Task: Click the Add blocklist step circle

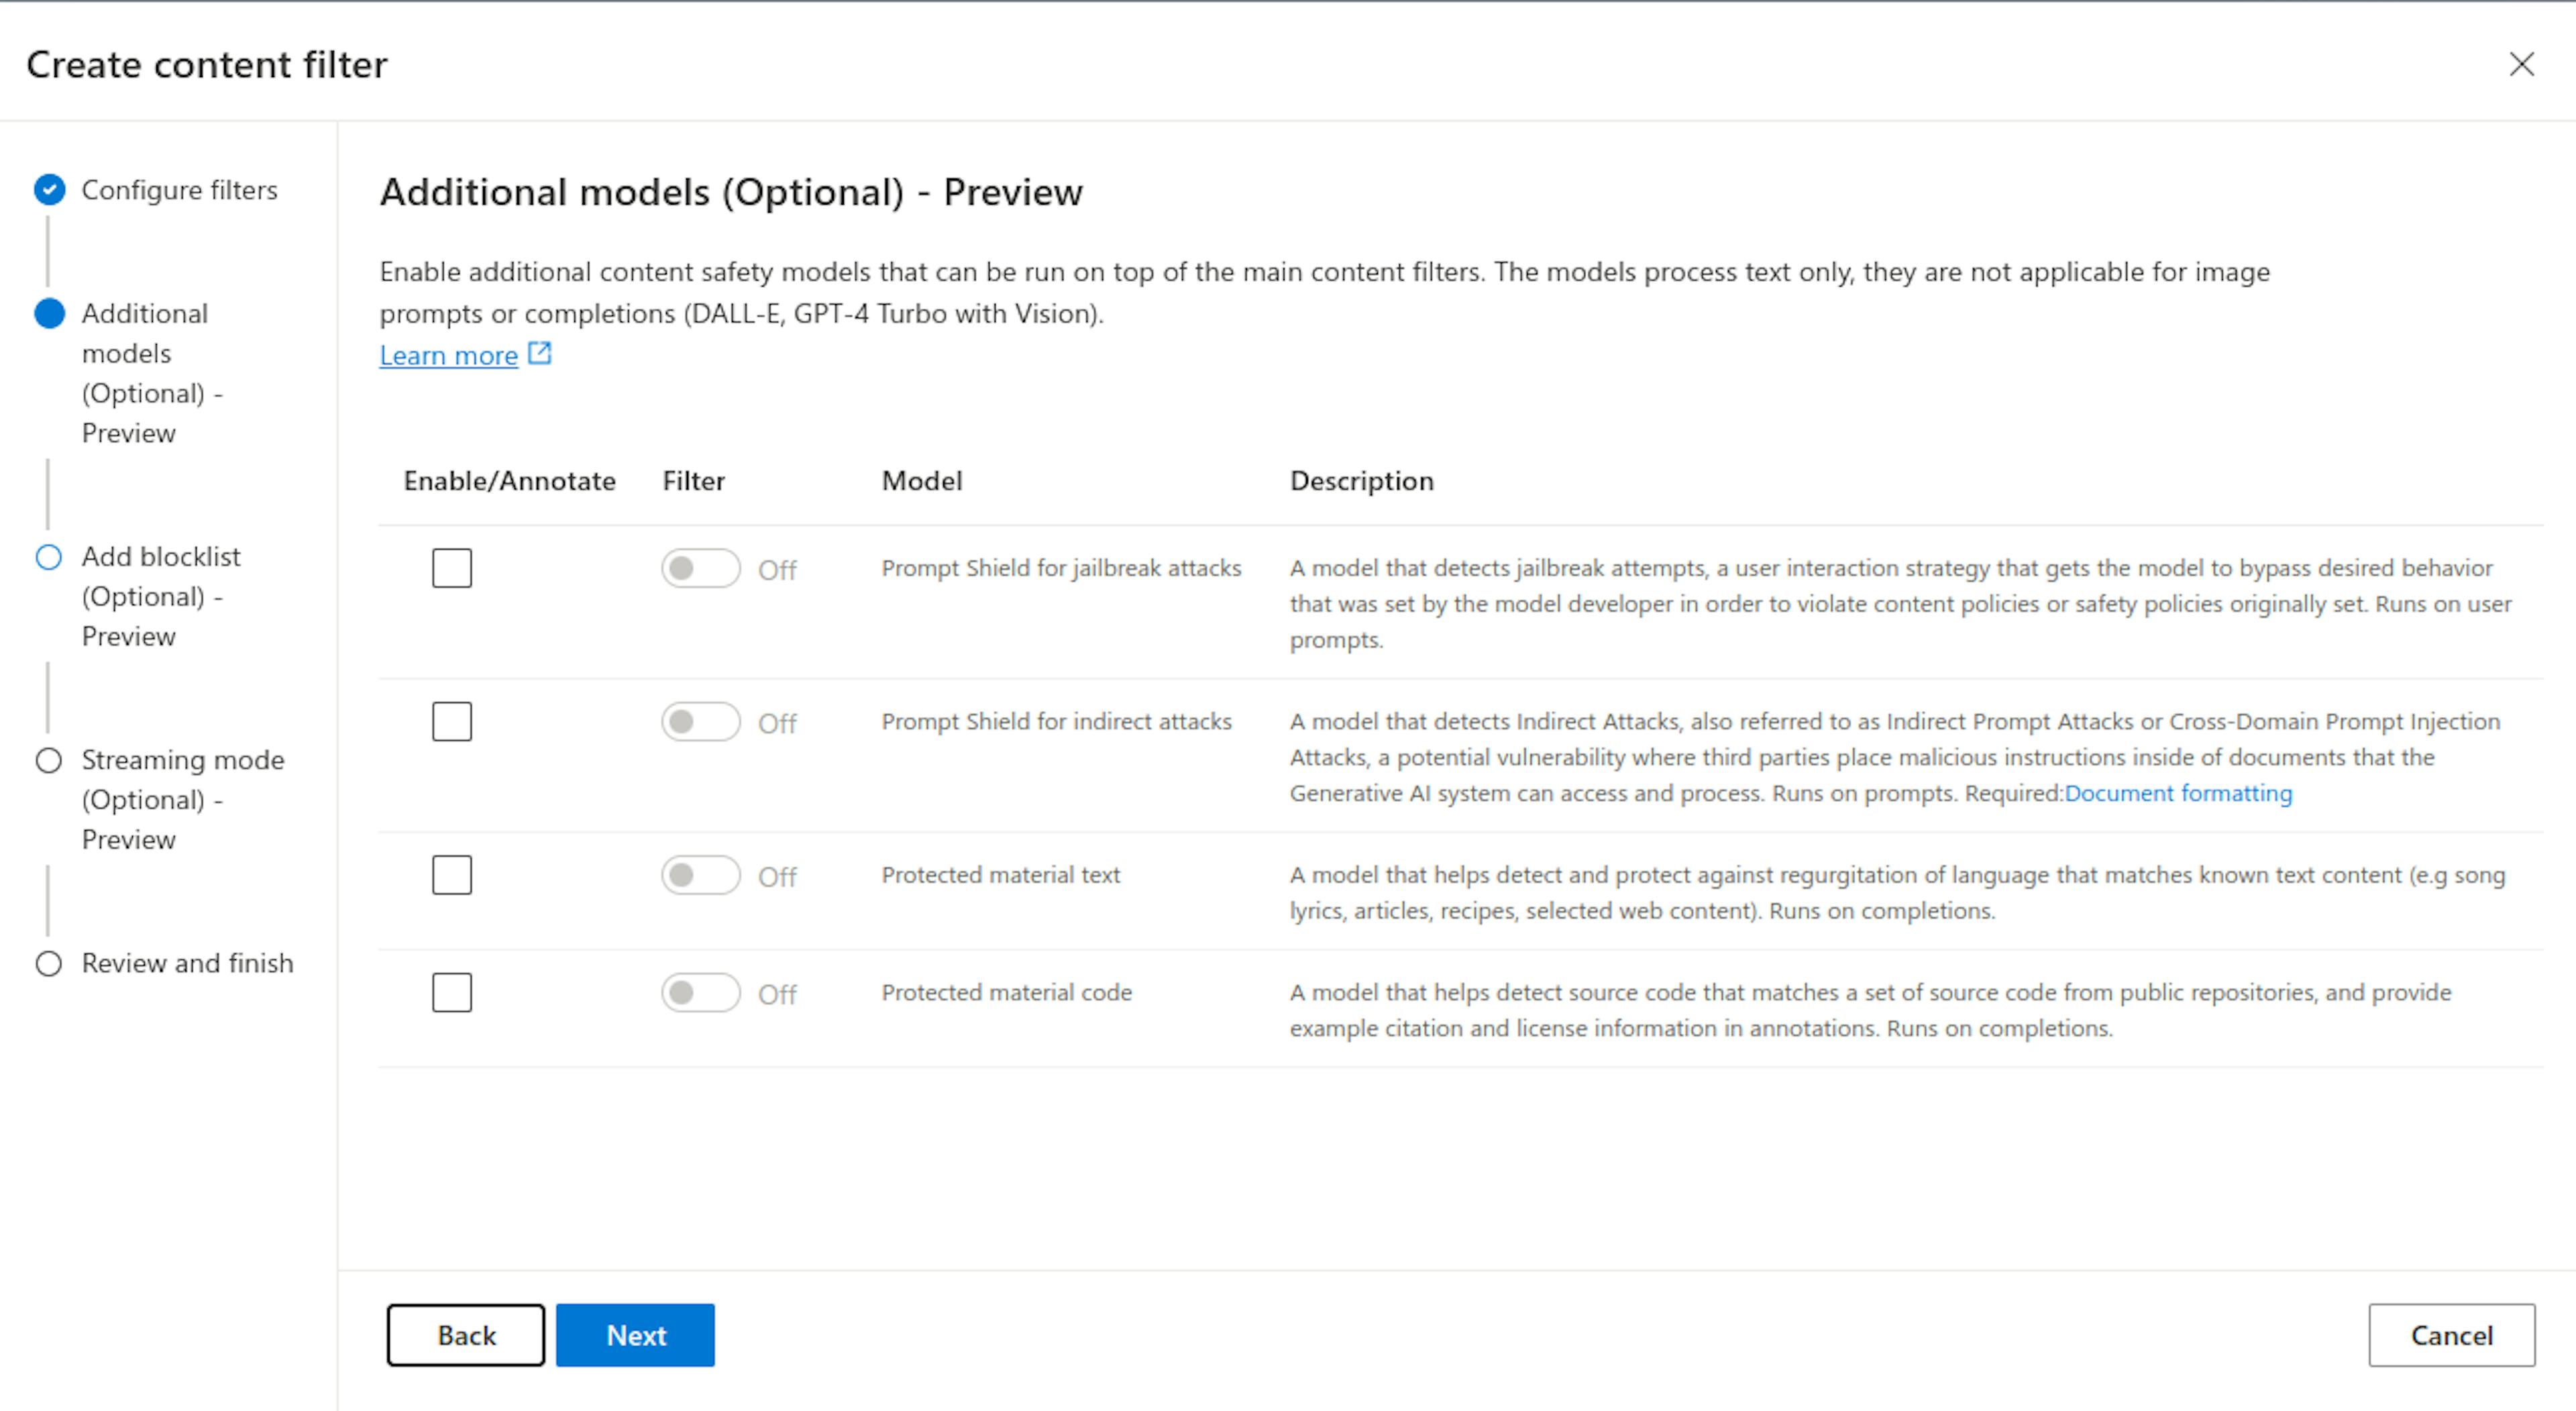Action: [49, 556]
